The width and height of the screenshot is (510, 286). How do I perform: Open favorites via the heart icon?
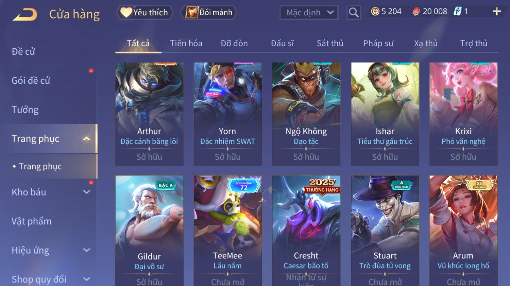(x=126, y=13)
